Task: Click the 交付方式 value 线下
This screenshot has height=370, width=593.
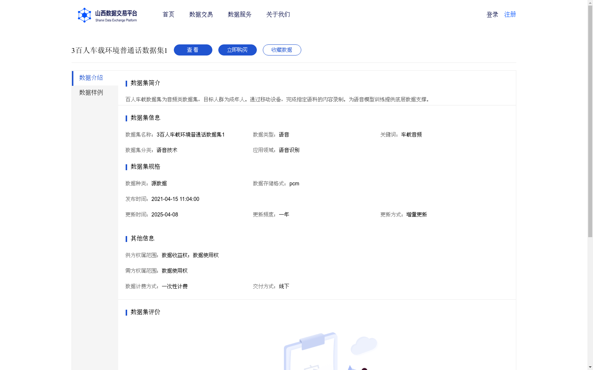Action: coord(284,286)
